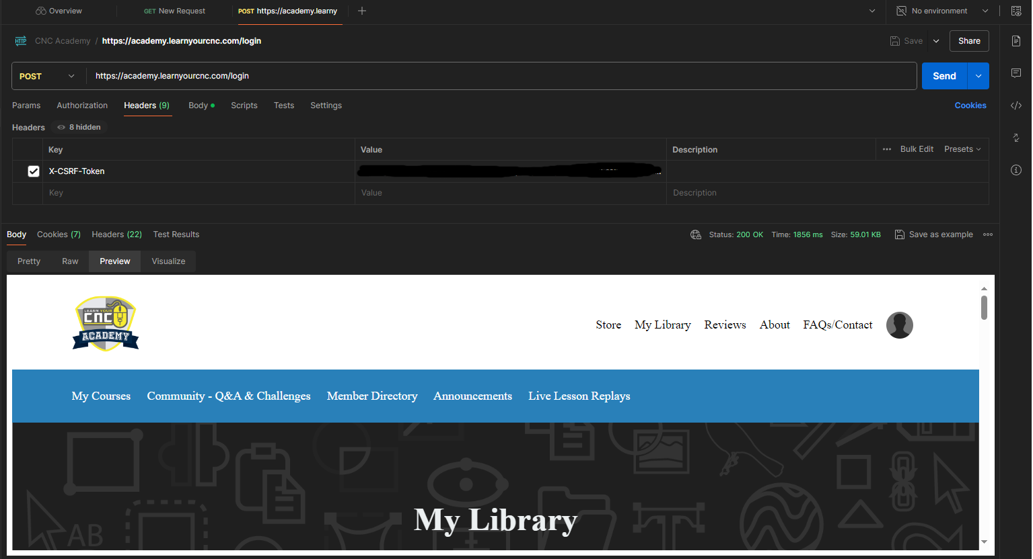Click the redacted X-CSRF-Token value cell
Image resolution: width=1033 pixels, height=559 pixels.
point(510,171)
